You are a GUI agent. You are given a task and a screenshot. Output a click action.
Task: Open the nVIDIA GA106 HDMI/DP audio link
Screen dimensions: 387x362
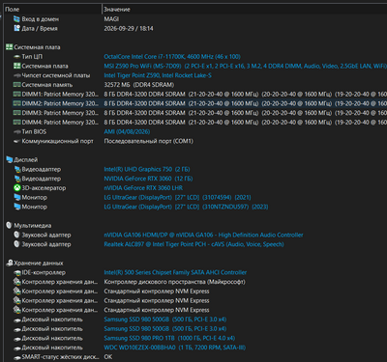tap(203, 235)
